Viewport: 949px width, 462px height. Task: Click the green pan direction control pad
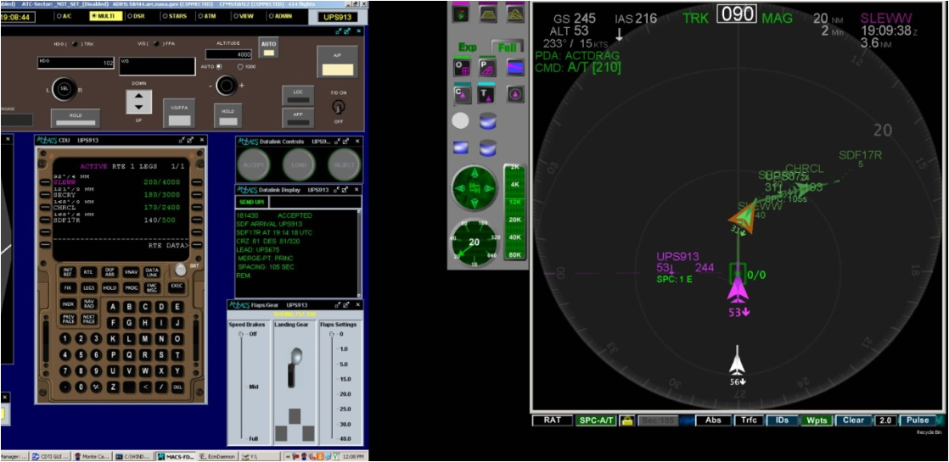point(475,189)
